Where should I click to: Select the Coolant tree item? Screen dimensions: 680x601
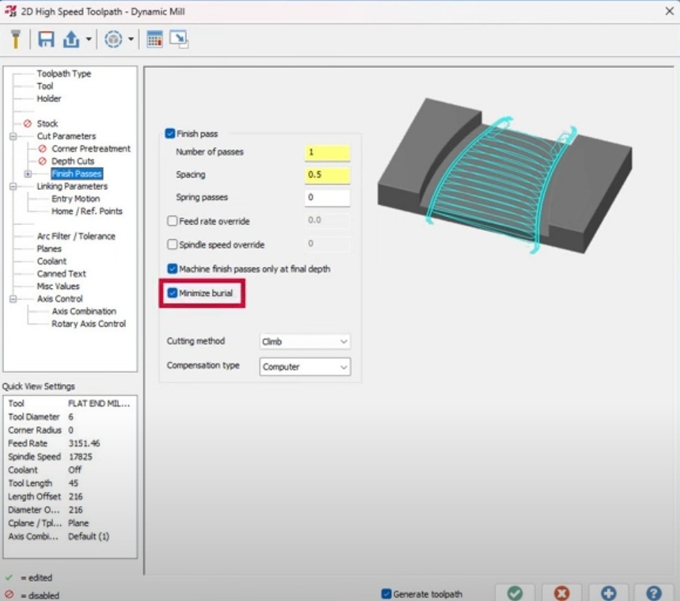pyautogui.click(x=52, y=261)
